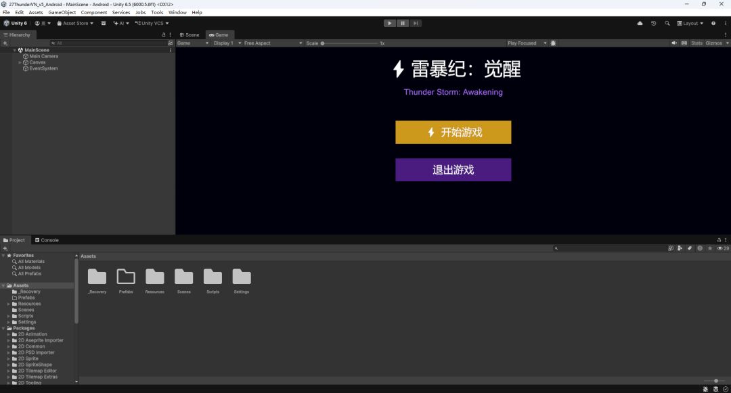Click the auto-generate lighting status bar icon

(x=715, y=389)
